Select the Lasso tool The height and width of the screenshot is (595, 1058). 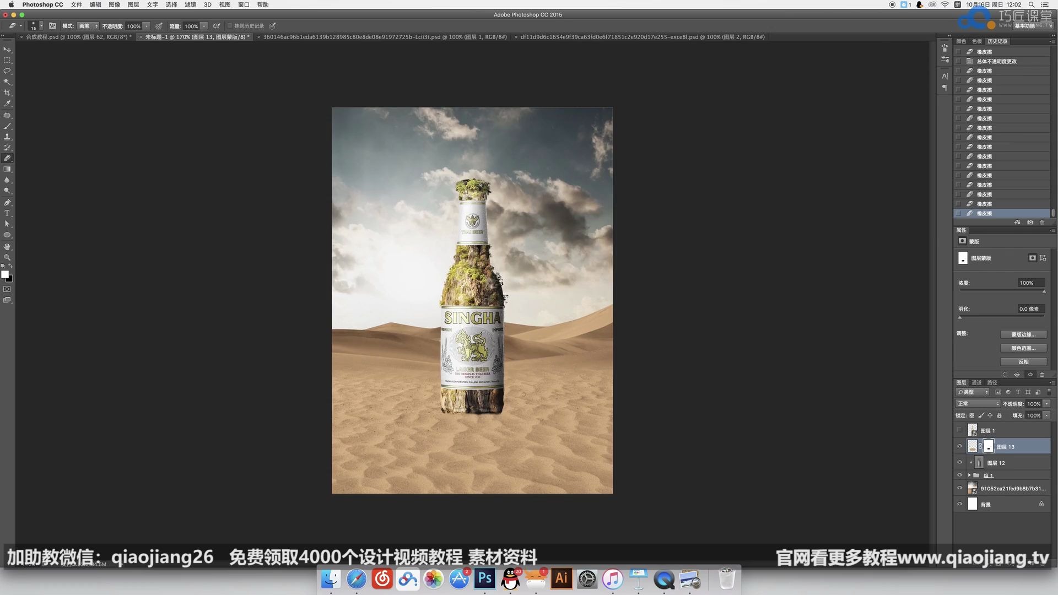point(7,71)
